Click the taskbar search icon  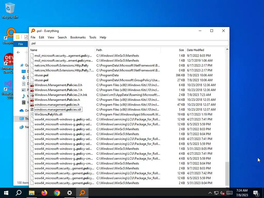pyautogui.click(x=19, y=193)
